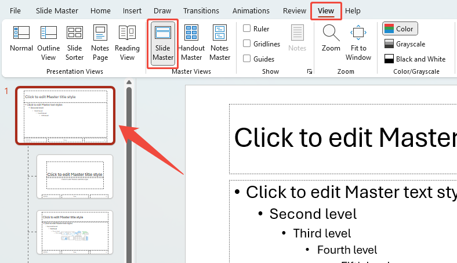Start Reading View
Image resolution: width=457 pixels, height=263 pixels.
pos(127,43)
